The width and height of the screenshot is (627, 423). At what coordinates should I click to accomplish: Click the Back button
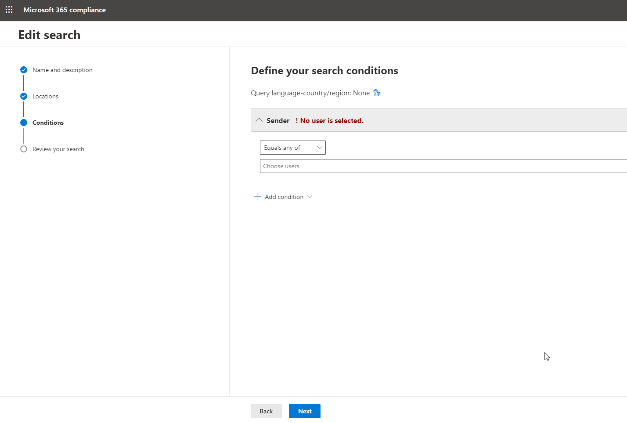[266, 411]
